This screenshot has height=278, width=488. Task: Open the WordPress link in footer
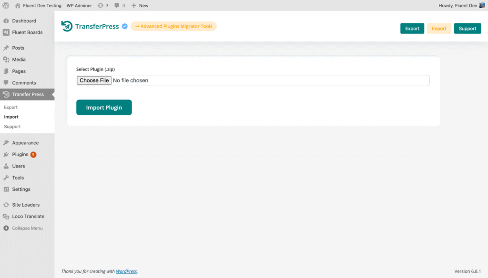pyautogui.click(x=126, y=271)
